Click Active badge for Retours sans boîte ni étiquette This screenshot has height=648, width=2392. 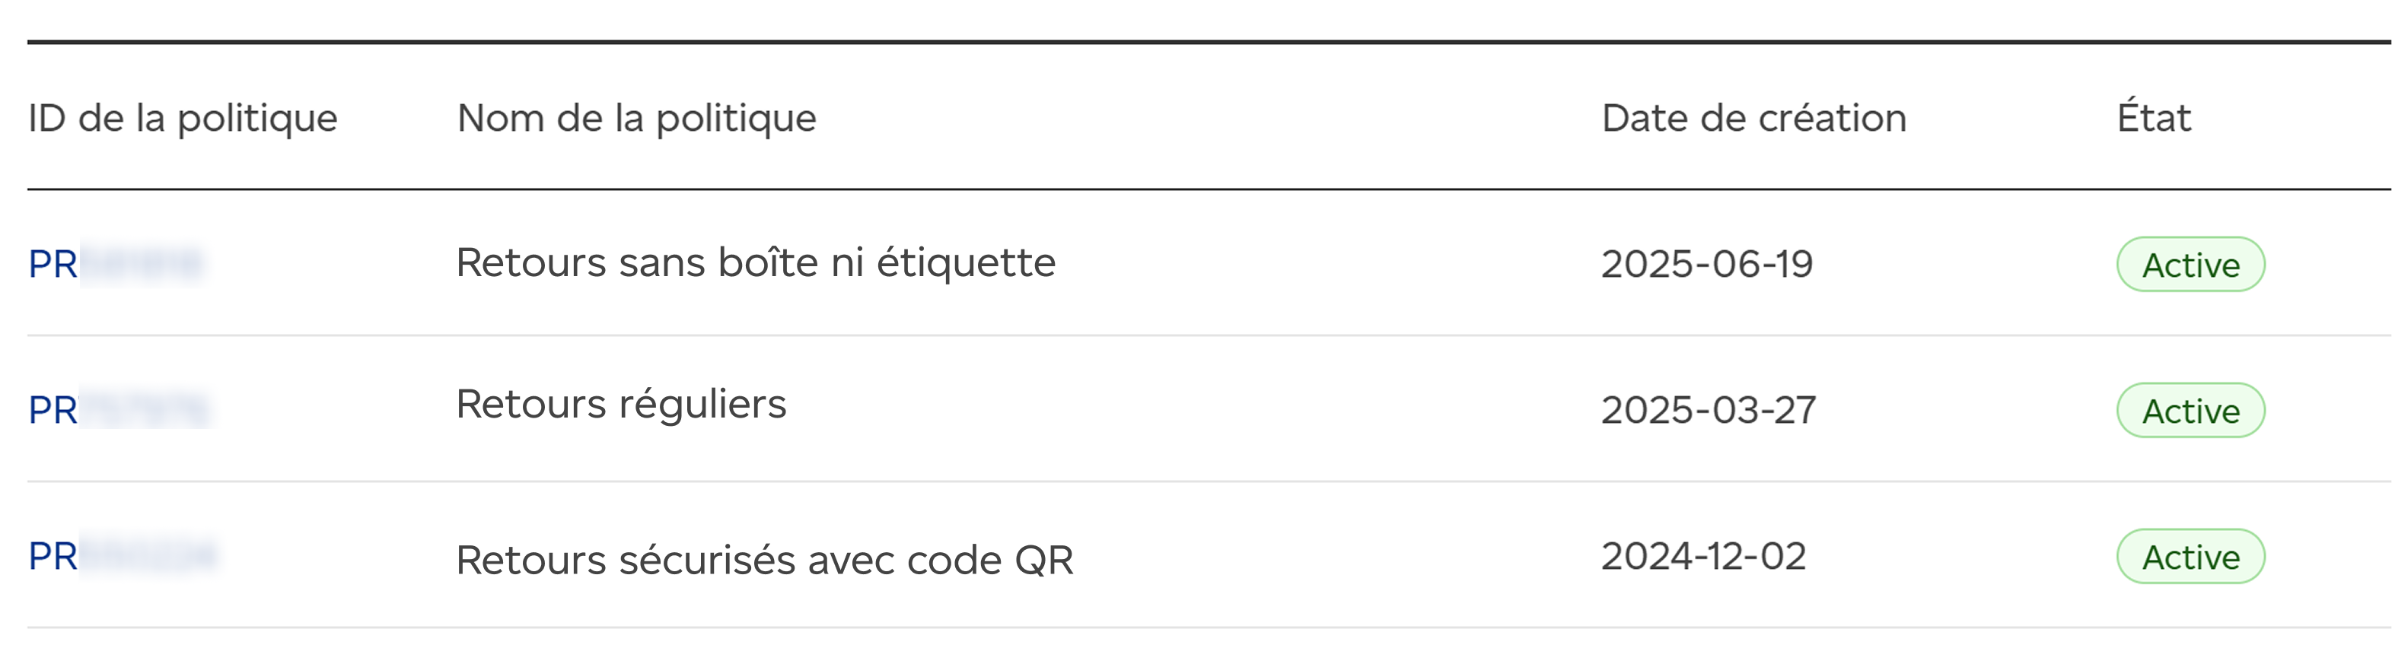[2190, 265]
